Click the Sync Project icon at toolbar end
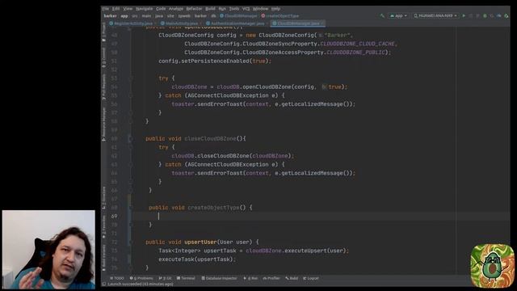The height and width of the screenshot is (291, 517). pos(506,16)
